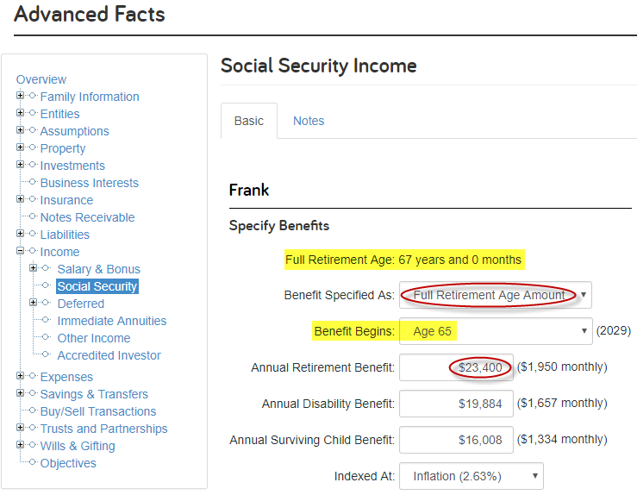637x495 pixels.
Task: Go to Business Interests section
Action: pos(90,183)
